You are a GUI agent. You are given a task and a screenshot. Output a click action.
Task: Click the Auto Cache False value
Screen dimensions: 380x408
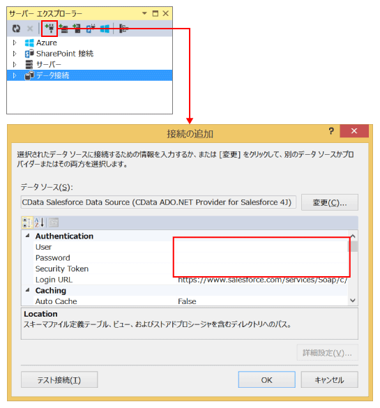(187, 301)
